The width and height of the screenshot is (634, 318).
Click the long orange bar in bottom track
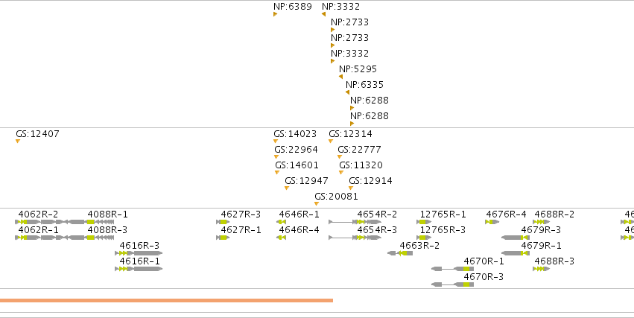click(166, 301)
